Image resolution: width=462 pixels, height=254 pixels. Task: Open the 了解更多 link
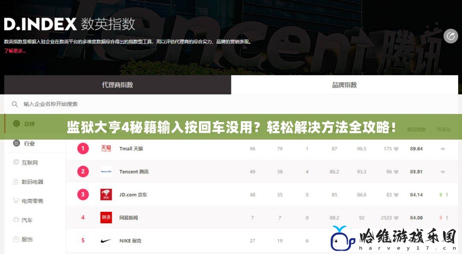15,51
